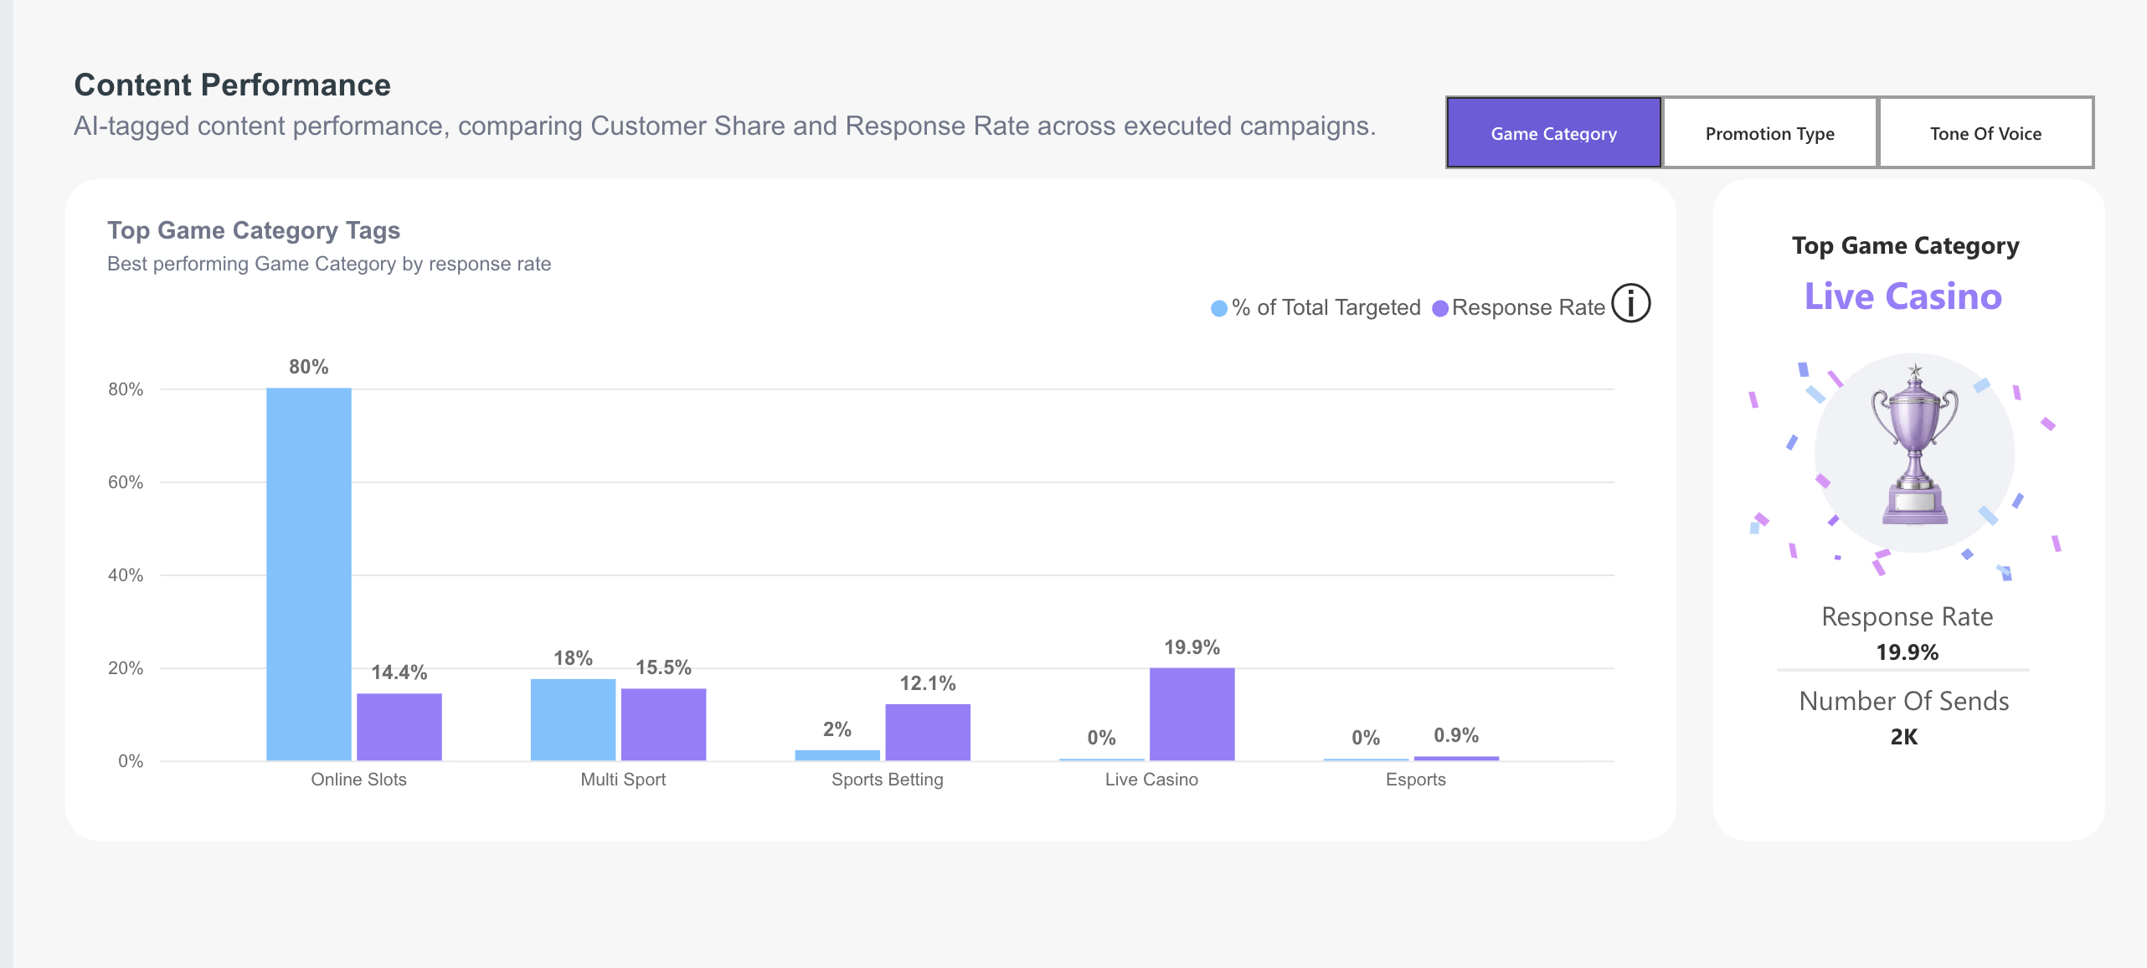
Task: Click the Online Slots axis label
Action: coord(358,780)
